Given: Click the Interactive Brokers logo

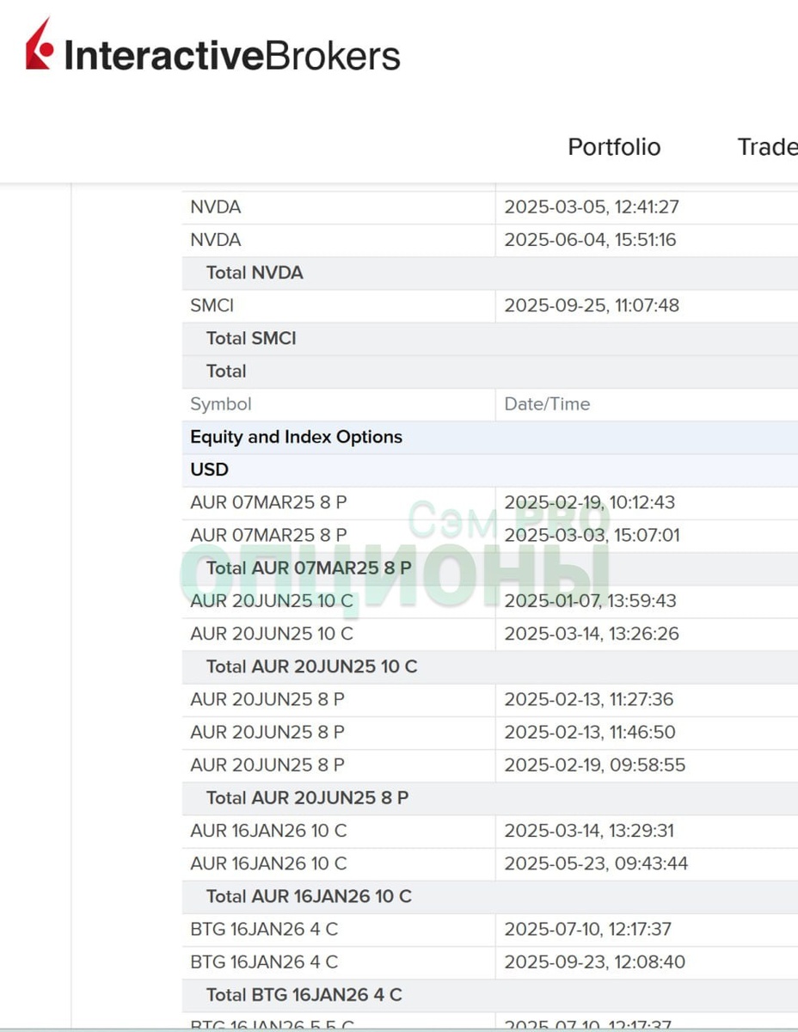Looking at the screenshot, I should coord(212,46).
